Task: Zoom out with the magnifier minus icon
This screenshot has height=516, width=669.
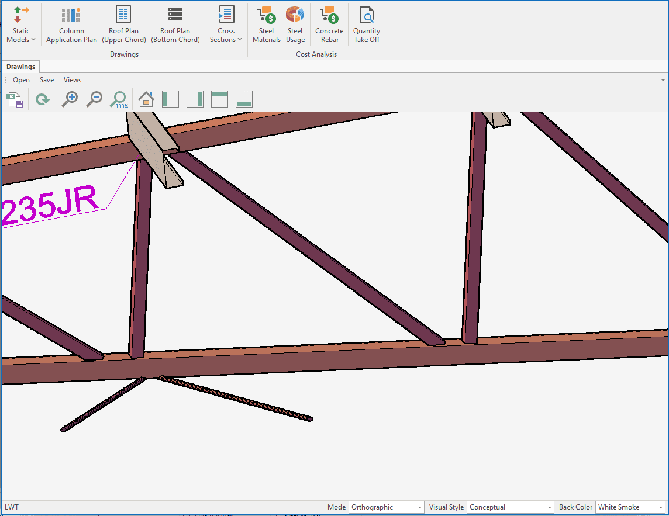Action: click(94, 99)
